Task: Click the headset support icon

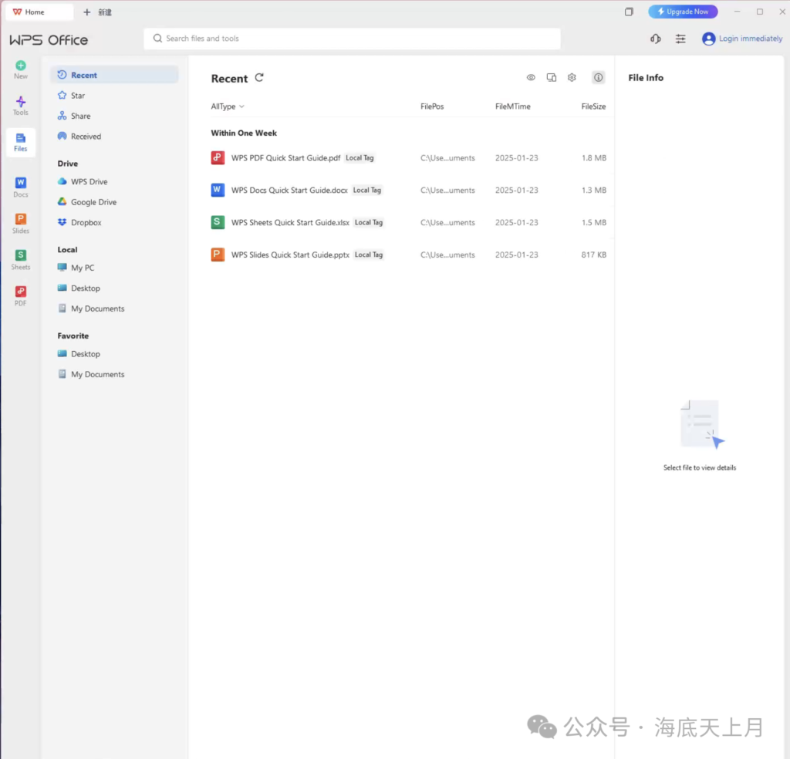Action: pyautogui.click(x=656, y=39)
